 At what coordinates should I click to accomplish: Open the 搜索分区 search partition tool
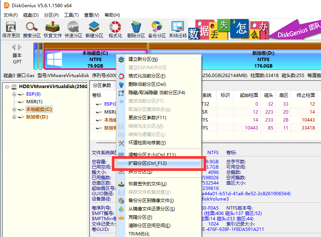point(32,30)
